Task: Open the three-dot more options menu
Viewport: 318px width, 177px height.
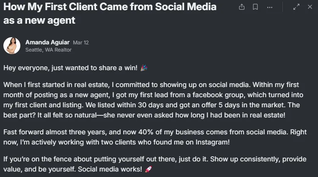Action: click(x=270, y=8)
